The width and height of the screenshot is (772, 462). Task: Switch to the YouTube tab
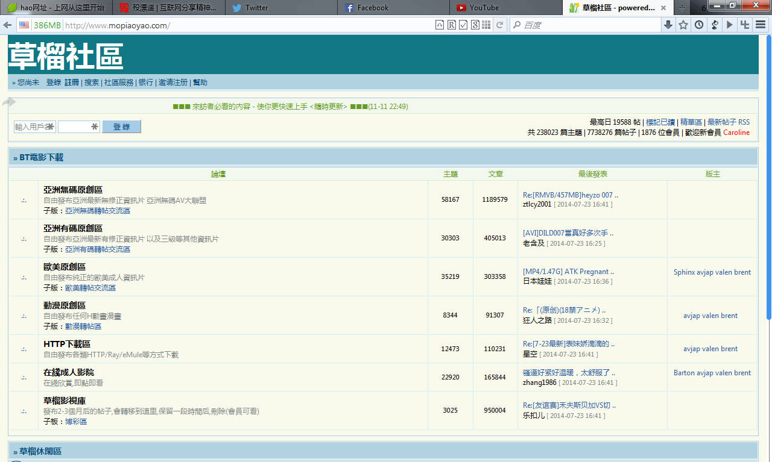coord(506,8)
